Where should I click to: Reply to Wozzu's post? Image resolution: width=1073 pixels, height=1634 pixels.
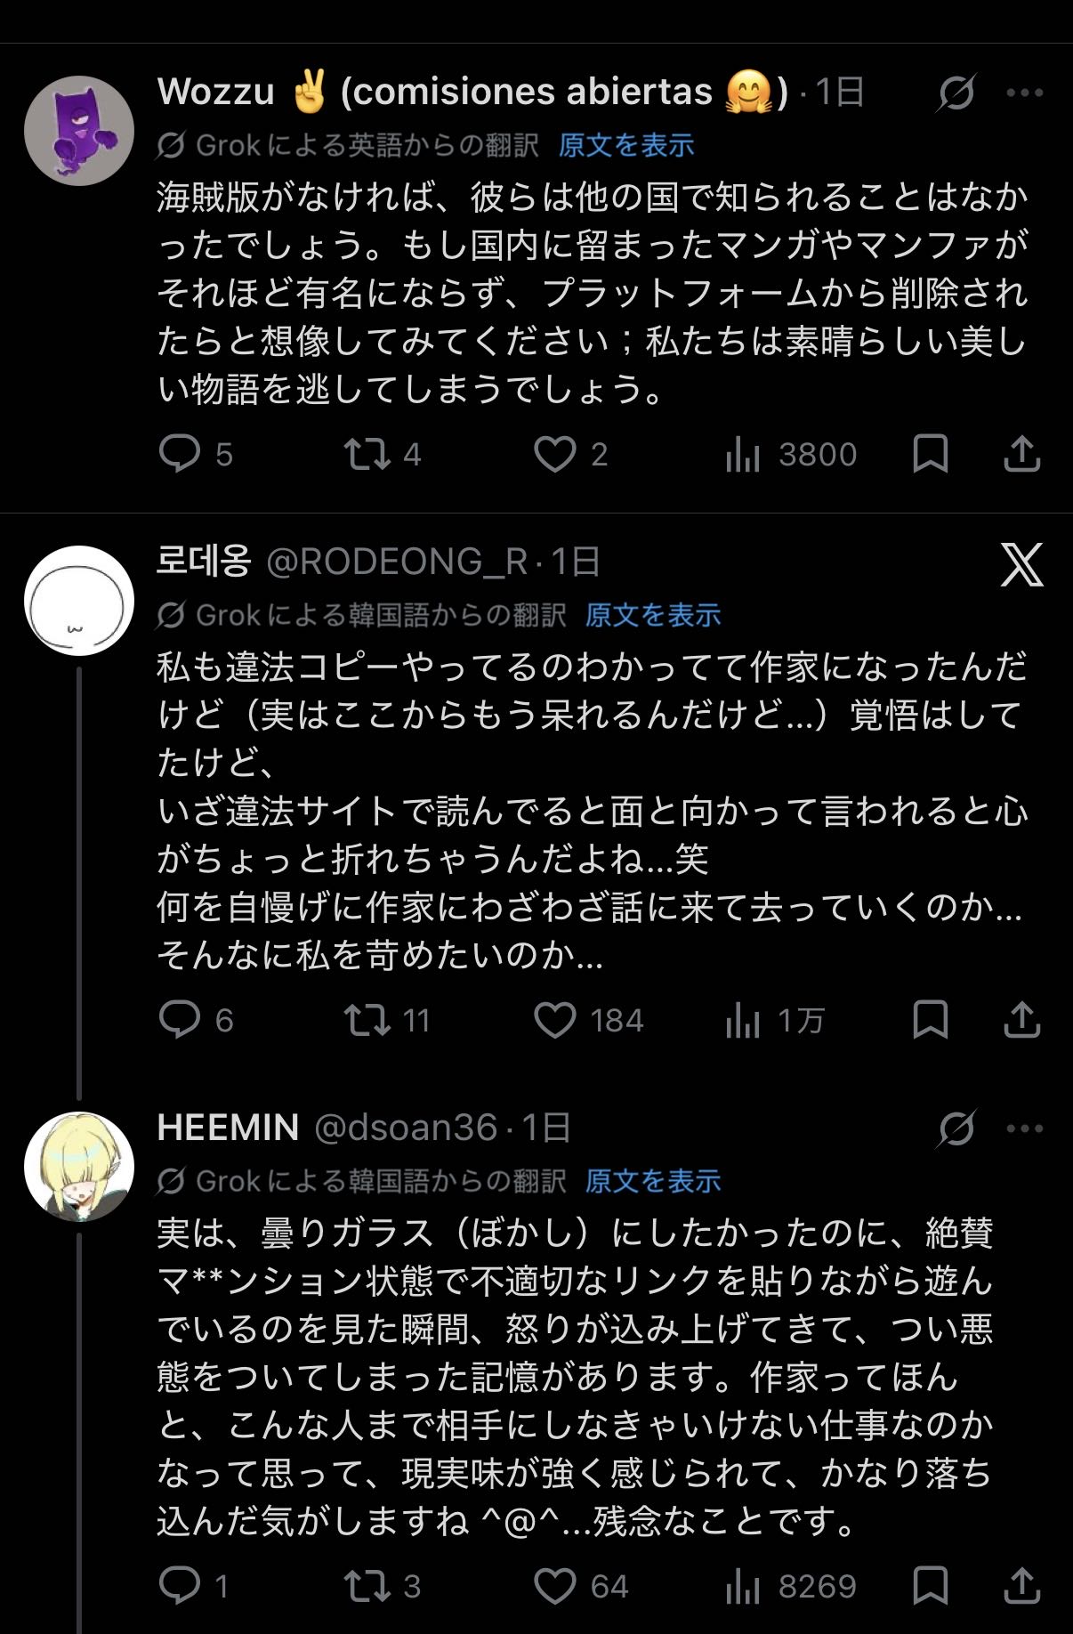point(180,454)
